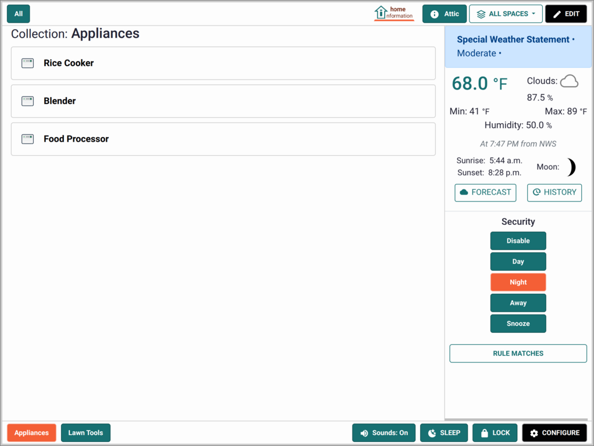Click the Max: 89 °F reading

(566, 111)
